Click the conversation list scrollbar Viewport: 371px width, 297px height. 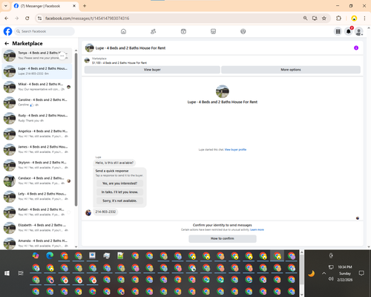click(76, 130)
